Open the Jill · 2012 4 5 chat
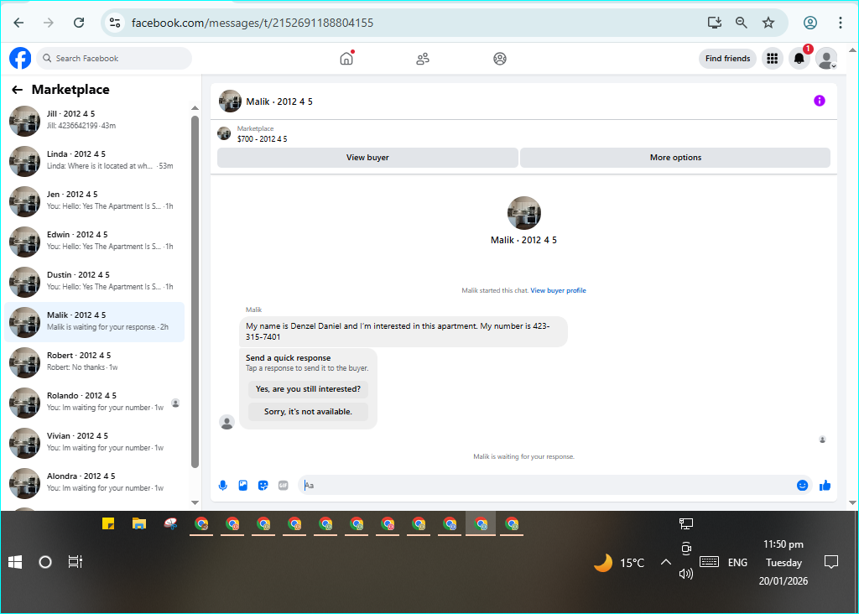Screen dimensions: 859x614 [94, 120]
